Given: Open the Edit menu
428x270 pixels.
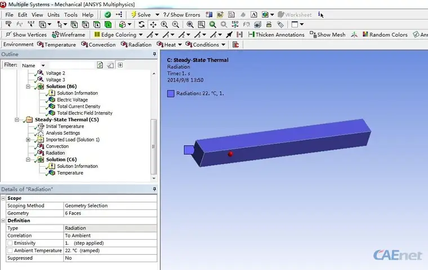Looking at the screenshot, I should coord(23,15).
